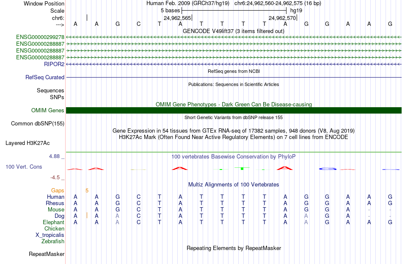Click the C base in the Dog alignment row
The image size is (402, 264).
(x=138, y=216)
